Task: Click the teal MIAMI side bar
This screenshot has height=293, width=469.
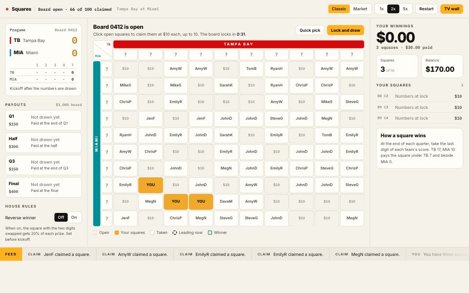Action: 97,144
